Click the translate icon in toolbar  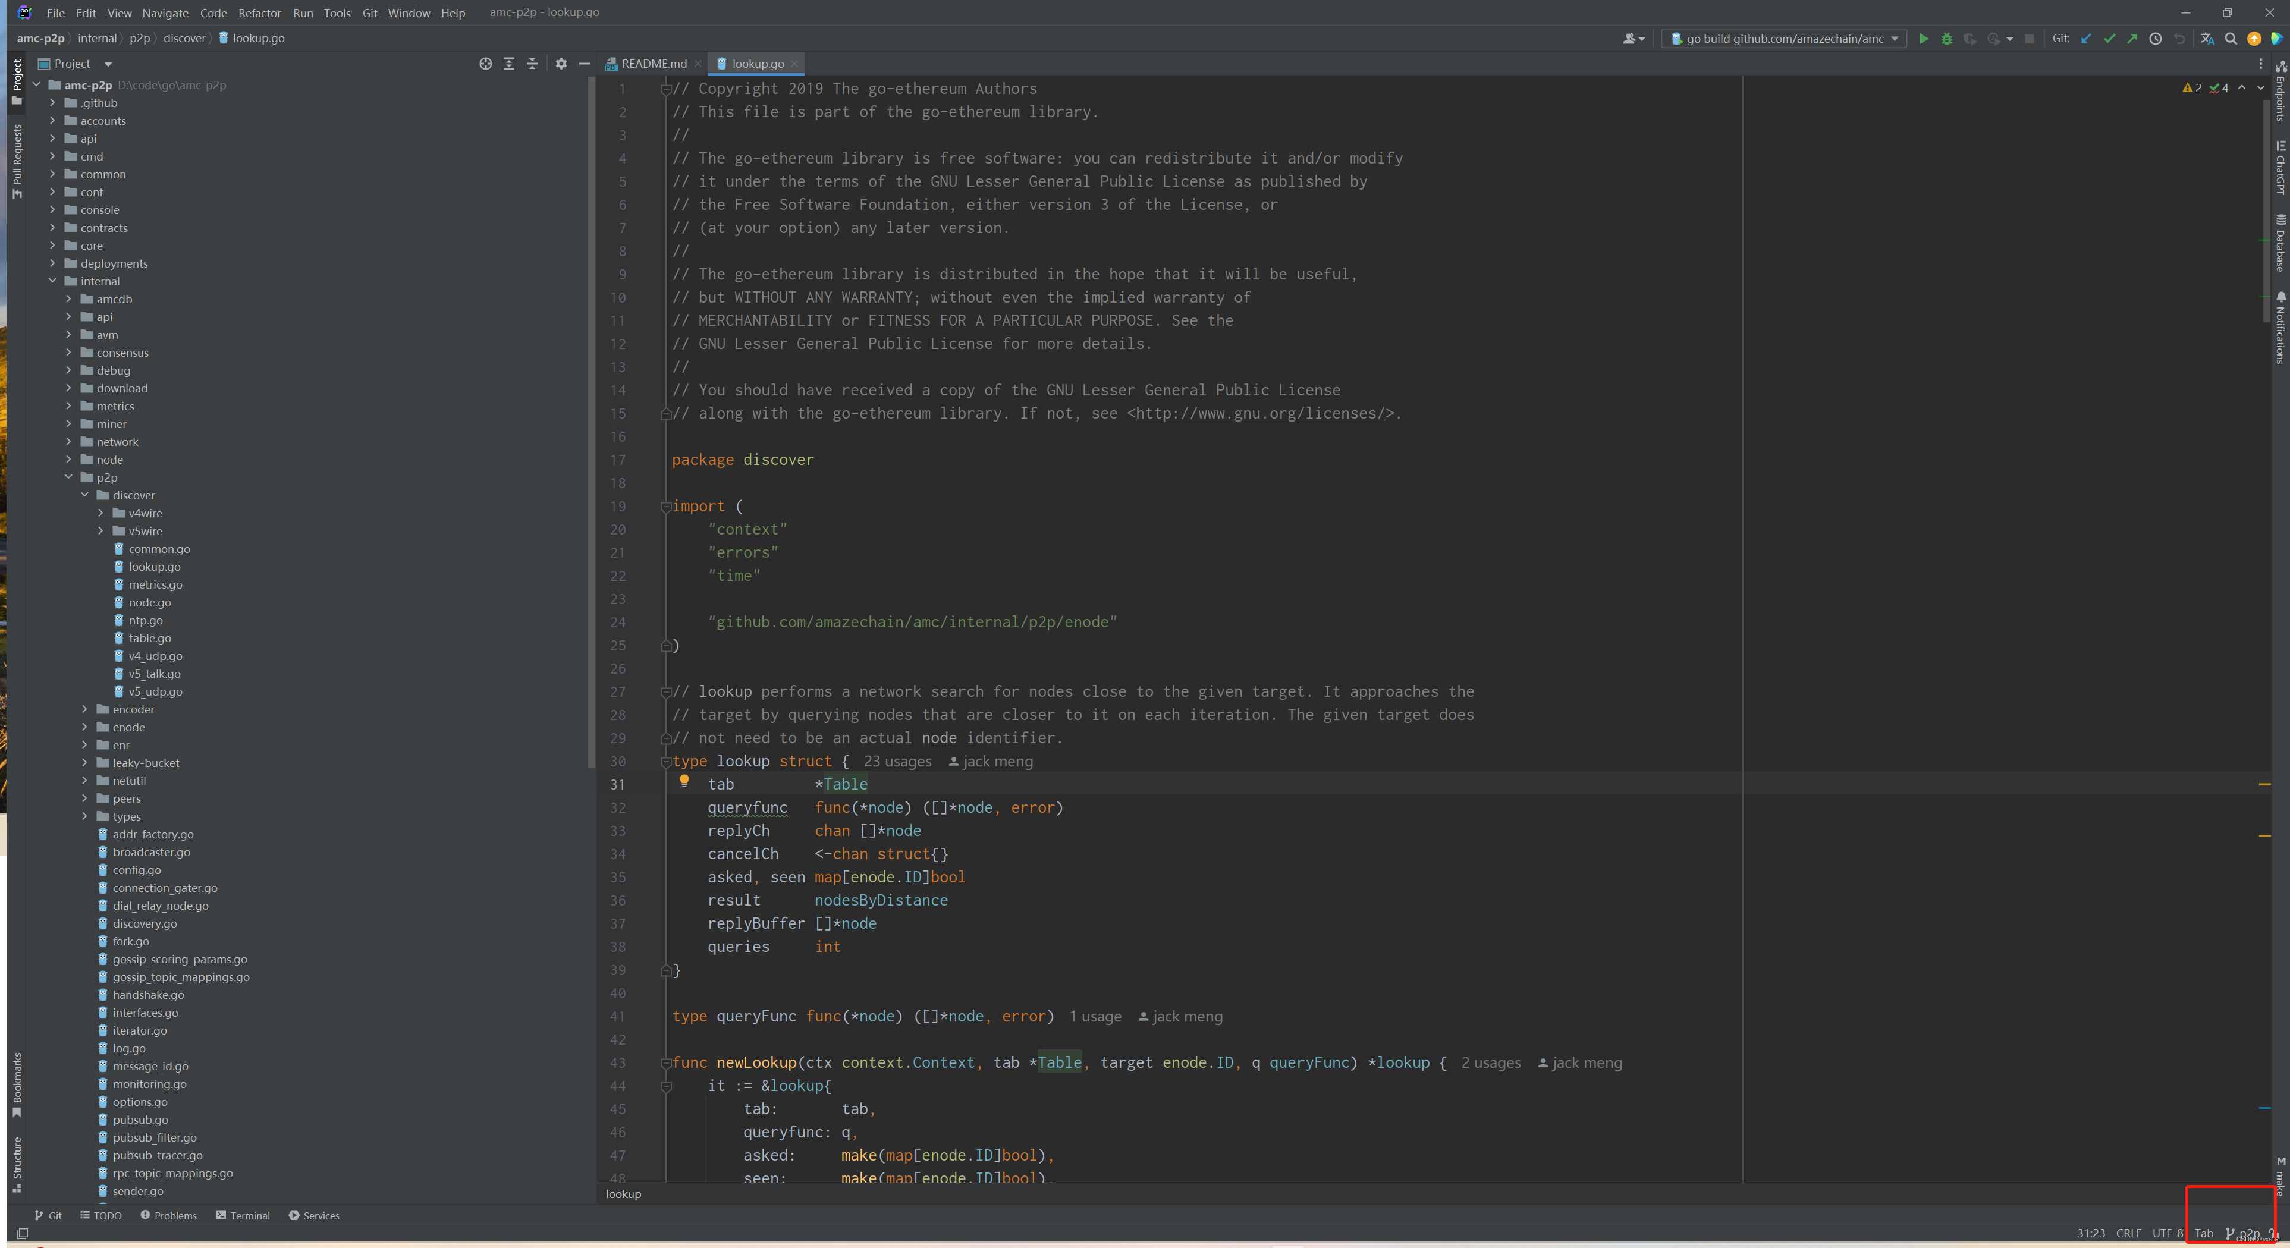pyautogui.click(x=2206, y=39)
